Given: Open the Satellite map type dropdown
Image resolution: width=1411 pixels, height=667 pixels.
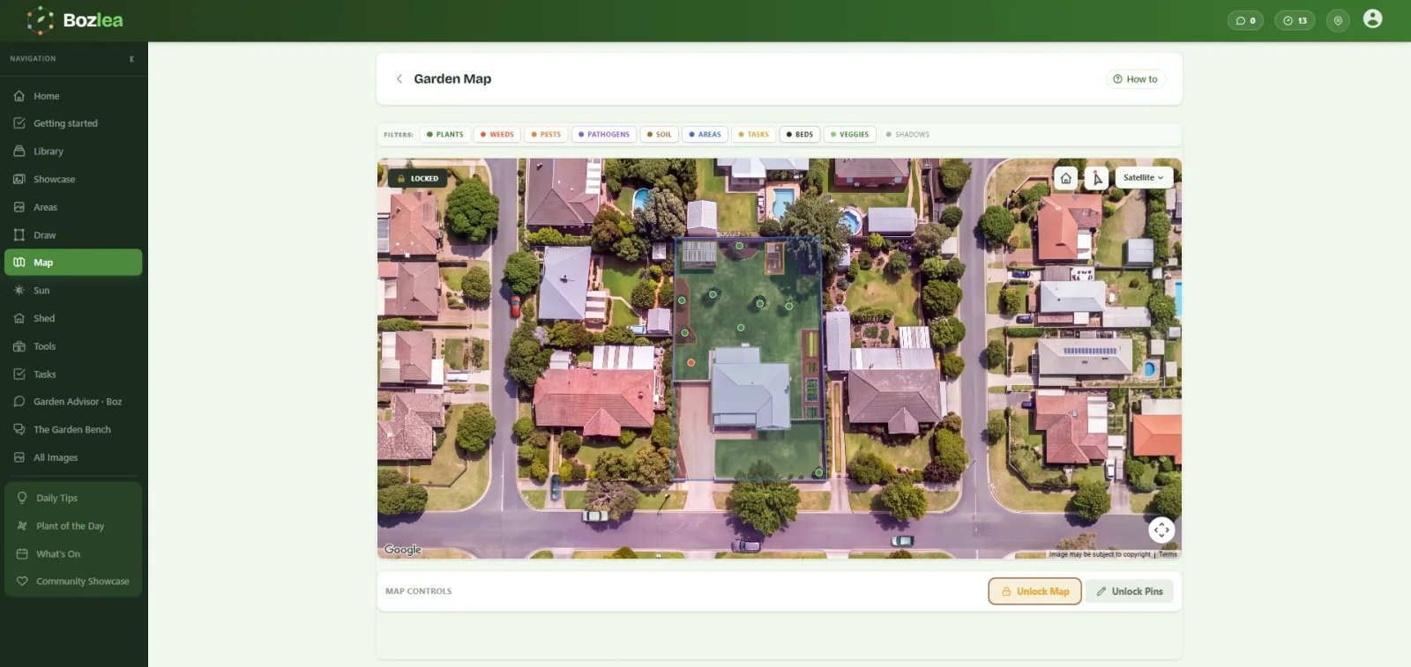Looking at the screenshot, I should pyautogui.click(x=1144, y=178).
